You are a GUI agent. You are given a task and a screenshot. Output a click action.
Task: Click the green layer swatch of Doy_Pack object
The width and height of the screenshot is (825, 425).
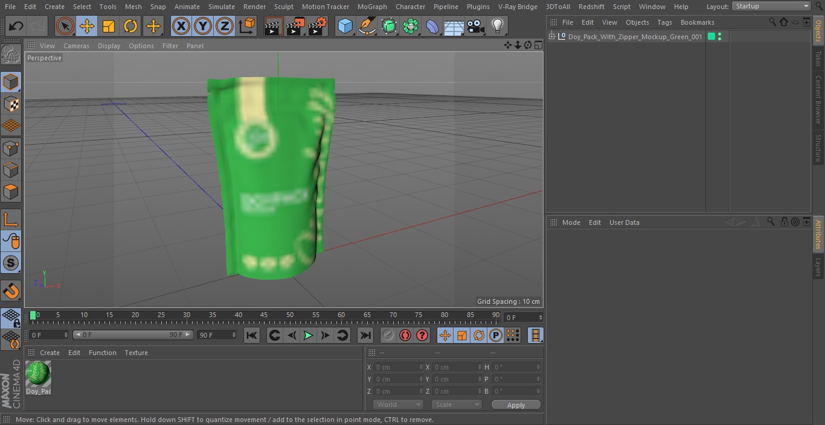coord(711,37)
